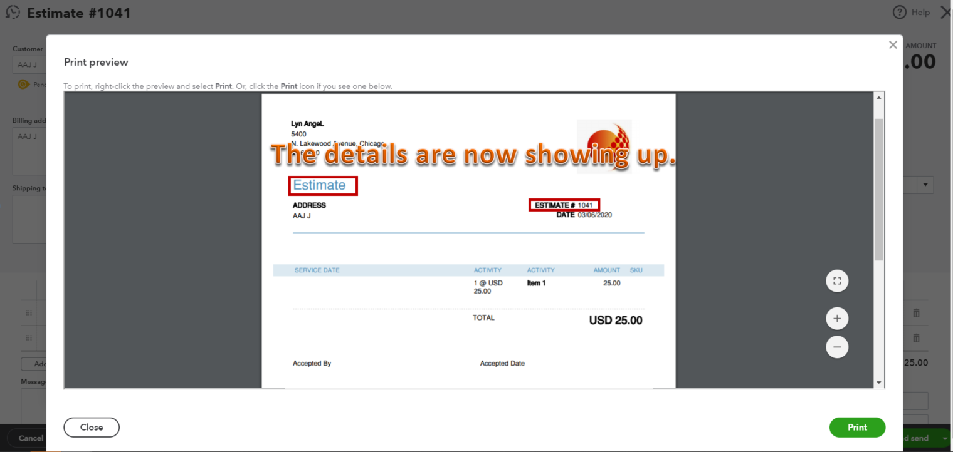953x452 pixels.
Task: Click the Close button in print preview
Action: [x=92, y=428]
